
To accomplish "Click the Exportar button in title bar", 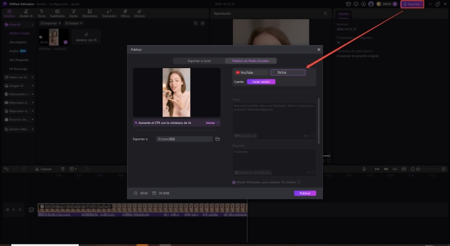I will (412, 4).
